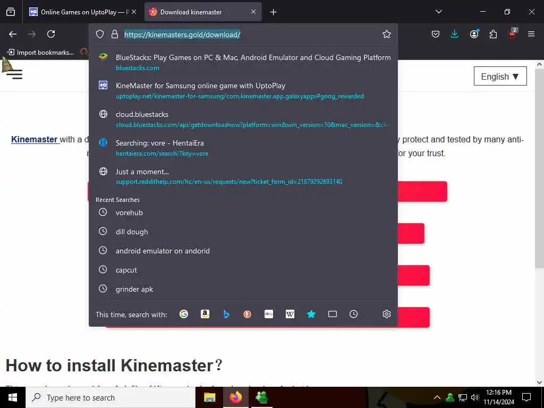The image size is (544, 408).
Task: Search this time with Wikipedia
Action: point(290,314)
